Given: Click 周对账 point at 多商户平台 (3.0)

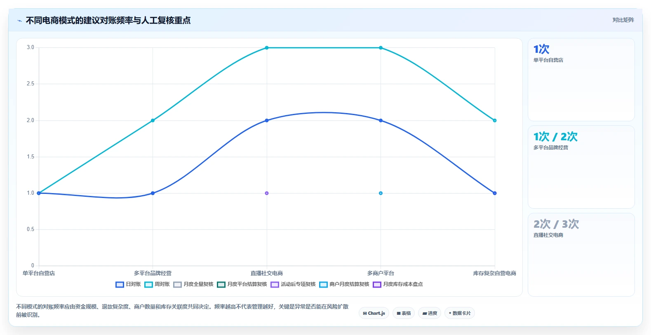Looking at the screenshot, I should (381, 48).
